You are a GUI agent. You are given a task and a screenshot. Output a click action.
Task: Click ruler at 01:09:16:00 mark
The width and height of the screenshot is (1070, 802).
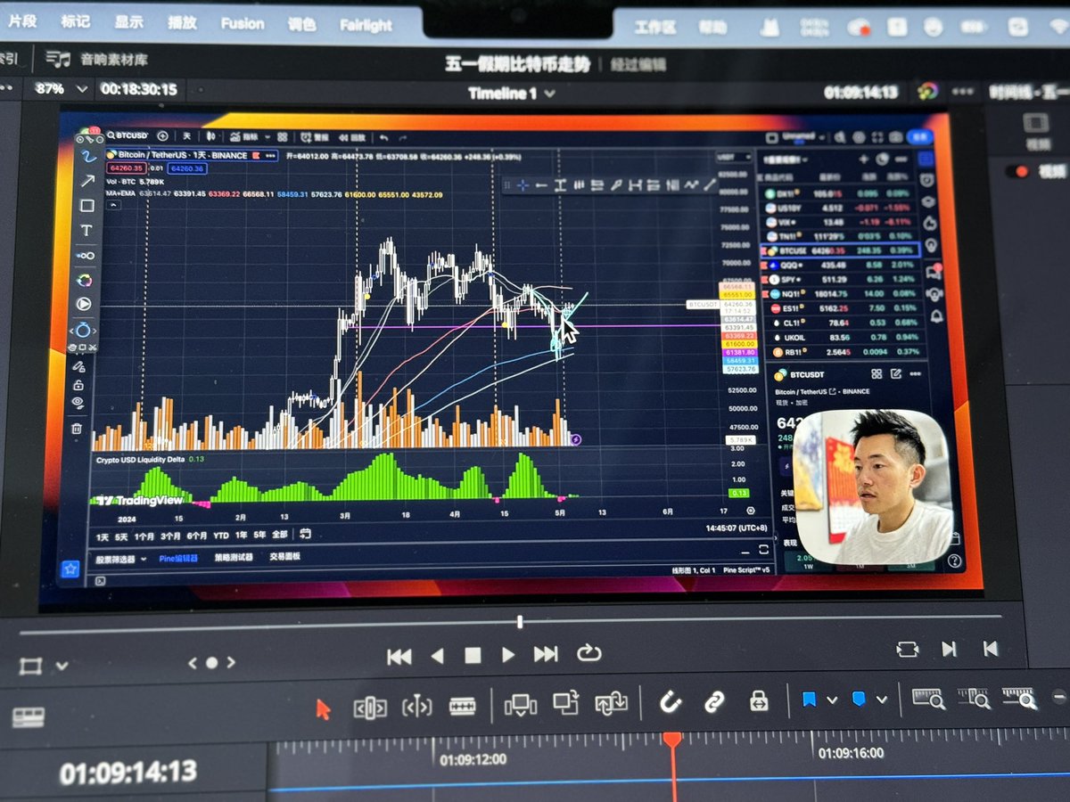(x=851, y=754)
